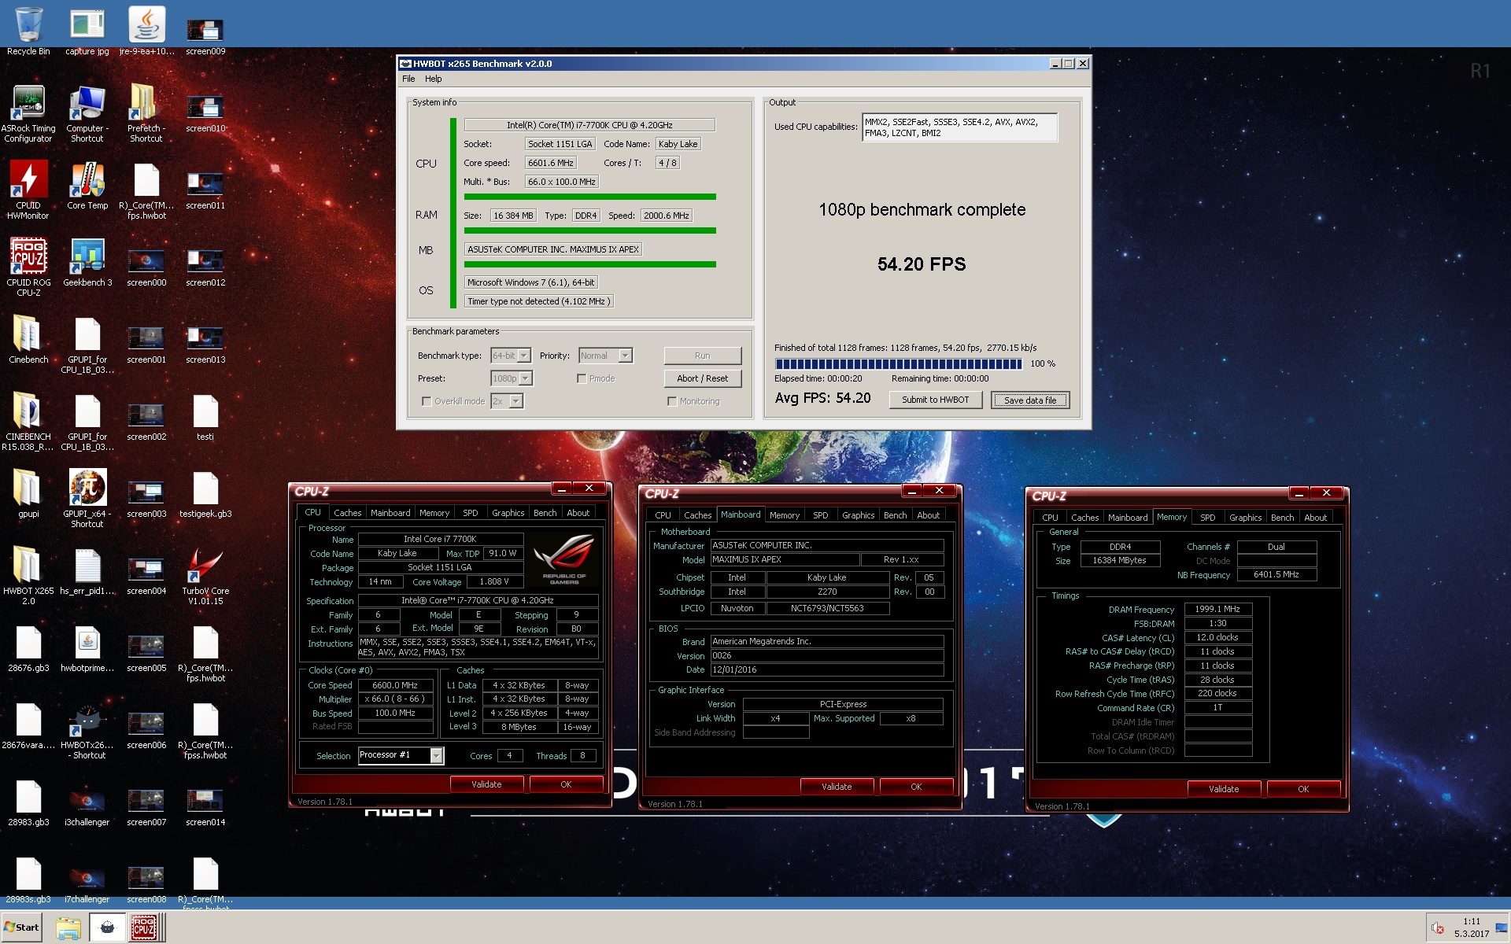
Task: Open the capture jpg desktop icon
Action: click(87, 31)
